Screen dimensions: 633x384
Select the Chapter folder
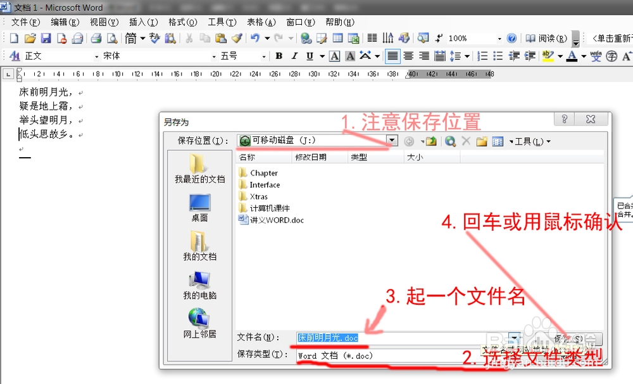point(258,173)
